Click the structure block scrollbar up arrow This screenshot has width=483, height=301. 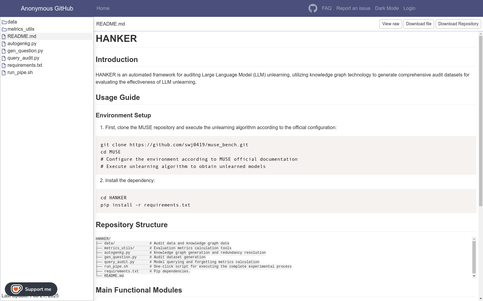(x=474, y=239)
